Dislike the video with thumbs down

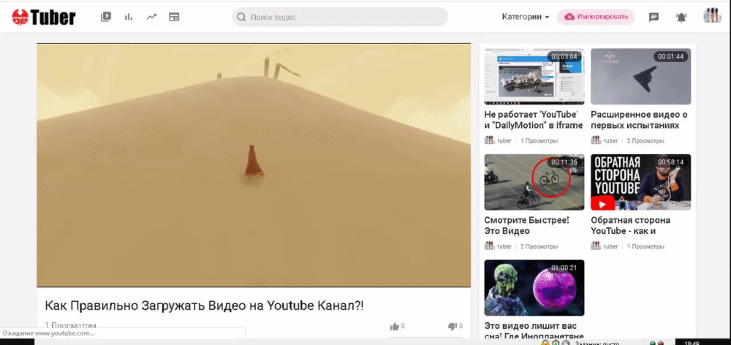[452, 326]
